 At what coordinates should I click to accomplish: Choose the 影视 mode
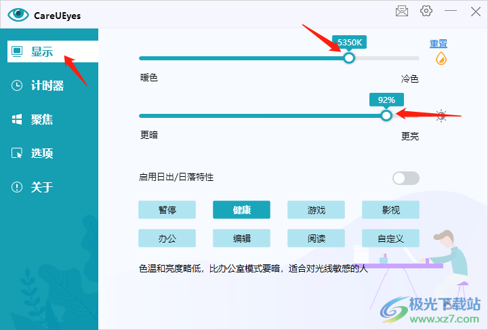[390, 210]
